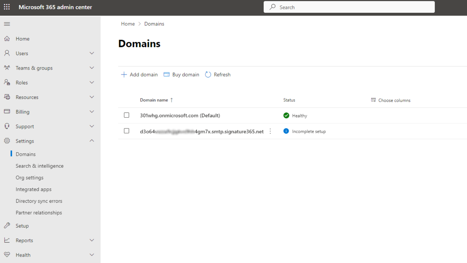Click the Healthy status text
467x263 pixels.
point(299,116)
